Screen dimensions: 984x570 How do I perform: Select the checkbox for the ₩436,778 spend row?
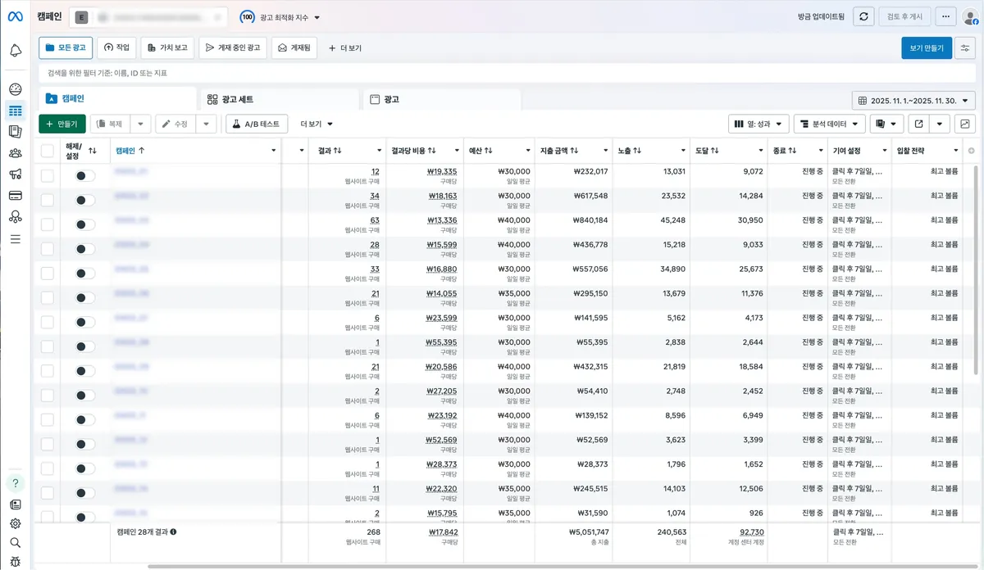coord(48,249)
